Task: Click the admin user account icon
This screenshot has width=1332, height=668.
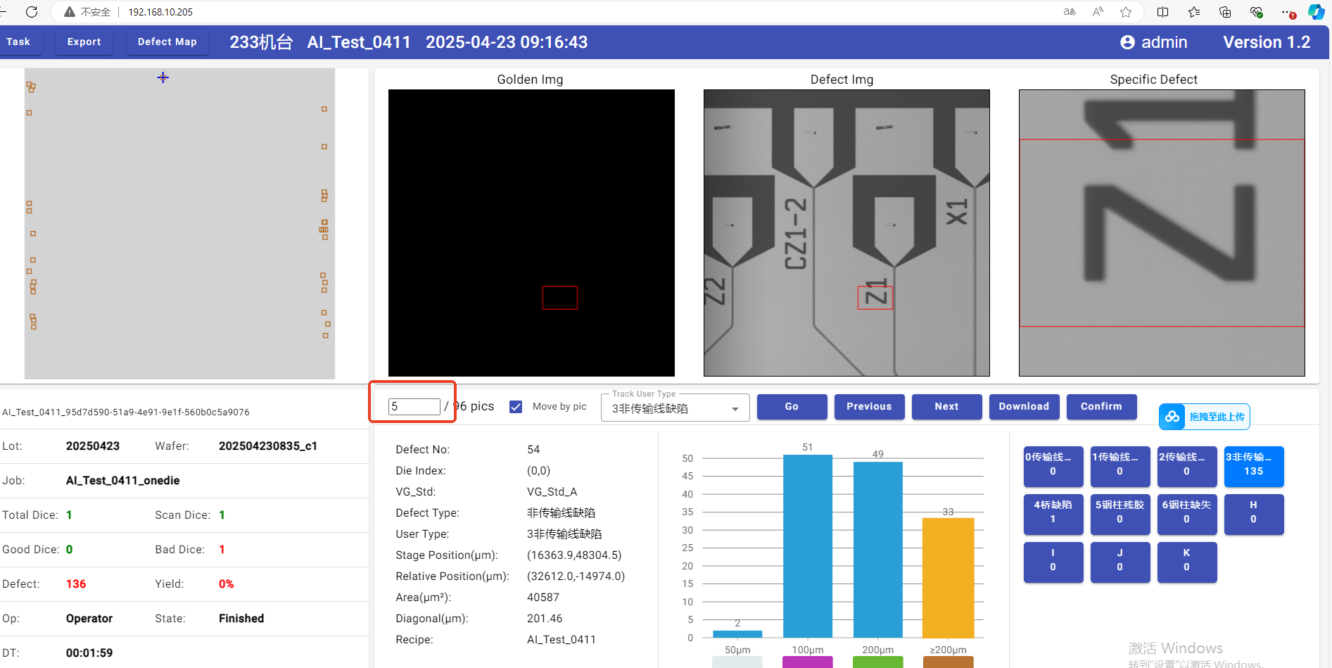Action: pos(1127,42)
